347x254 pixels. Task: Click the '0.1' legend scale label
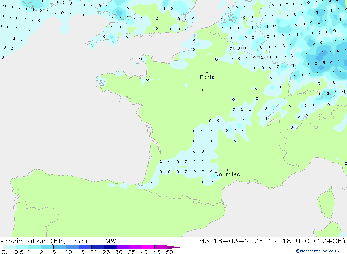pos(6,252)
